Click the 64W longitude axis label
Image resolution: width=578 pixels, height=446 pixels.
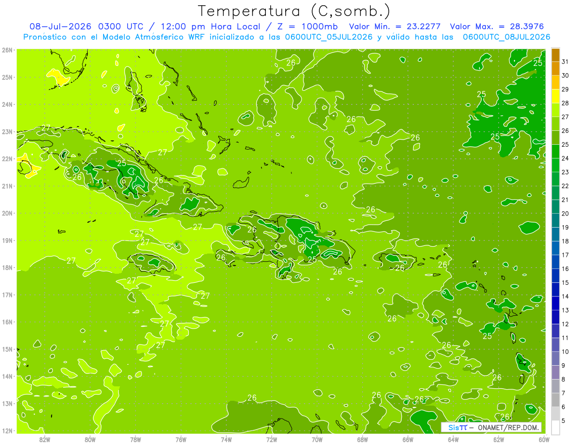click(453, 439)
